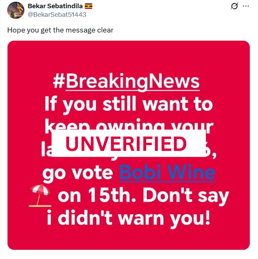258x259 pixels.
Task: Click Bekar Sebatindila's profile avatar
Action: (15, 10)
